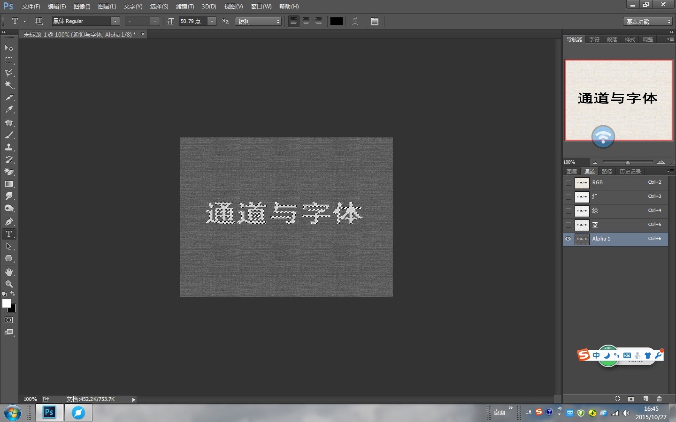Show the 蓝 channel visibility box
The width and height of the screenshot is (676, 422).
(568, 225)
